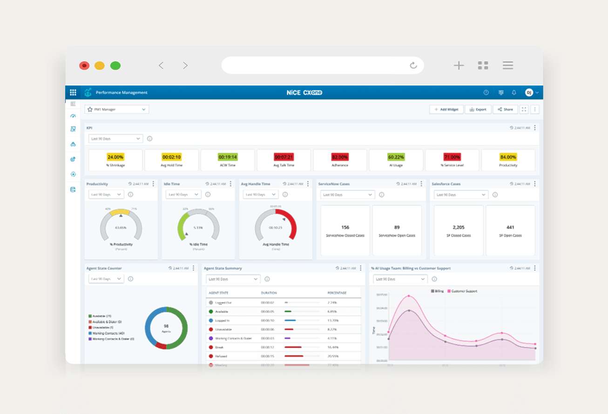Expand the left sidebar navigation menu icon

pyautogui.click(x=73, y=104)
